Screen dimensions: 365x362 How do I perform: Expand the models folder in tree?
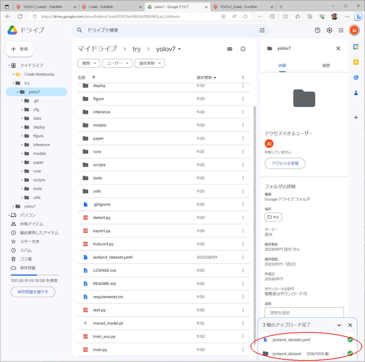click(x=22, y=154)
